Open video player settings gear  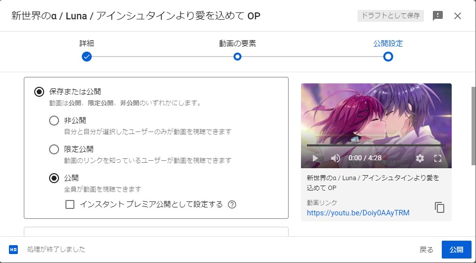coord(420,158)
